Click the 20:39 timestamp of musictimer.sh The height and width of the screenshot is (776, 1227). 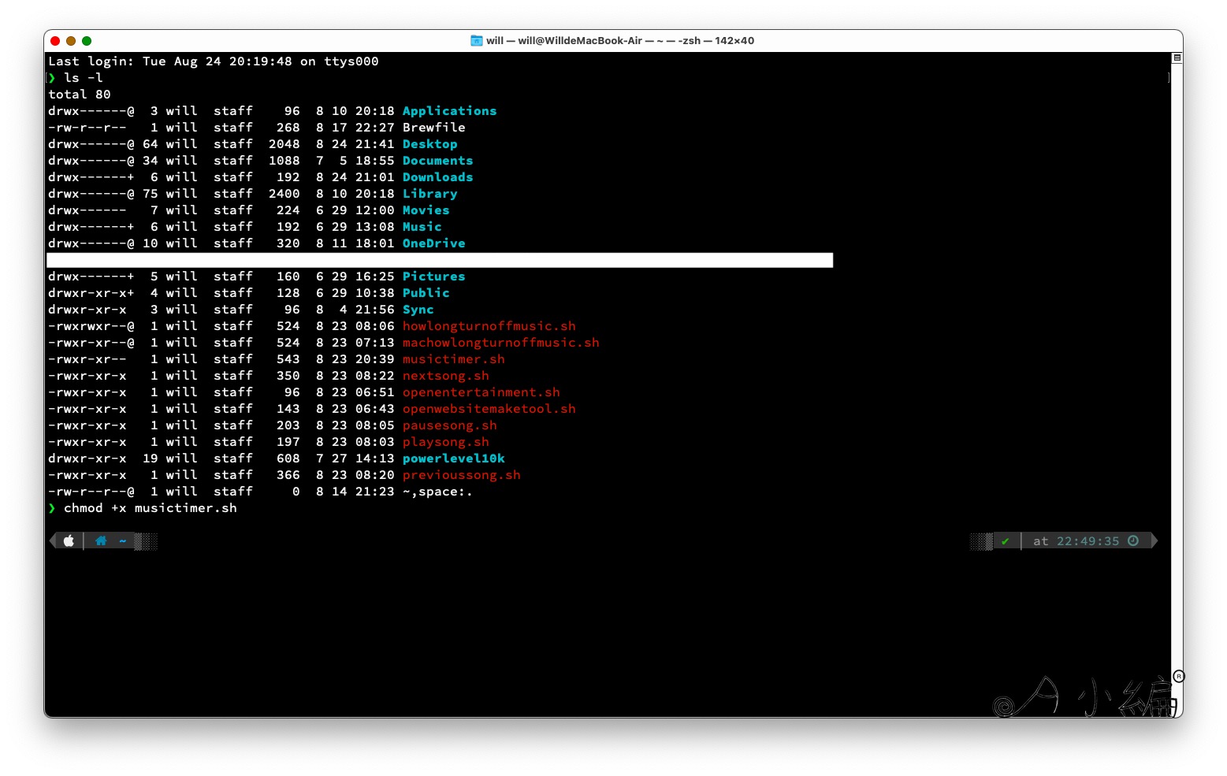coord(374,359)
